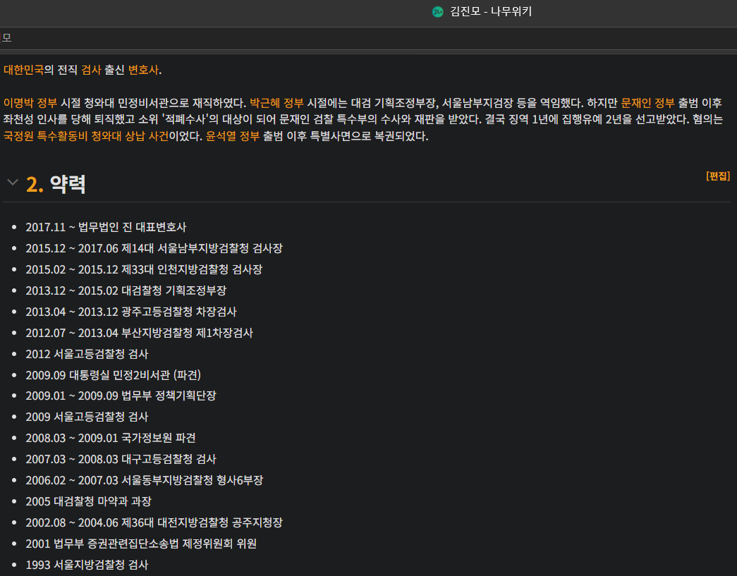Collapse the 약력 section chevron

(13, 183)
